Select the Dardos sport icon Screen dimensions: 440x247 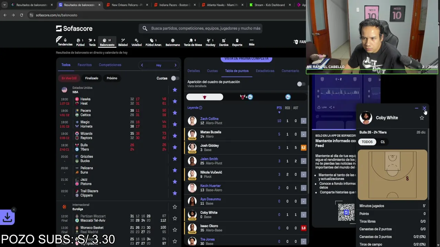point(223,42)
